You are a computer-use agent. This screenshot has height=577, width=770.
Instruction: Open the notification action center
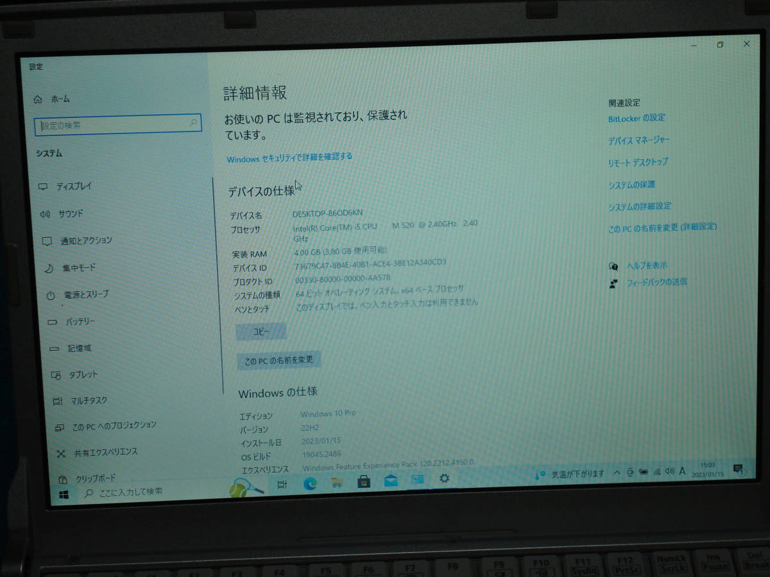pyautogui.click(x=738, y=469)
